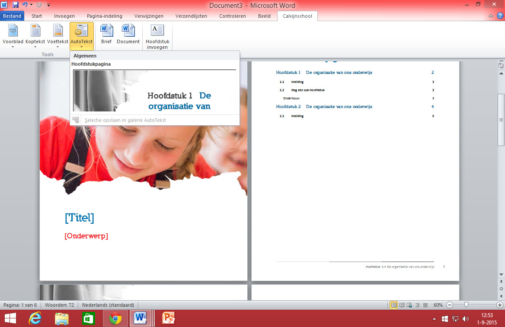
Task: Switch to Chrome in taskbar
Action: [115, 319]
